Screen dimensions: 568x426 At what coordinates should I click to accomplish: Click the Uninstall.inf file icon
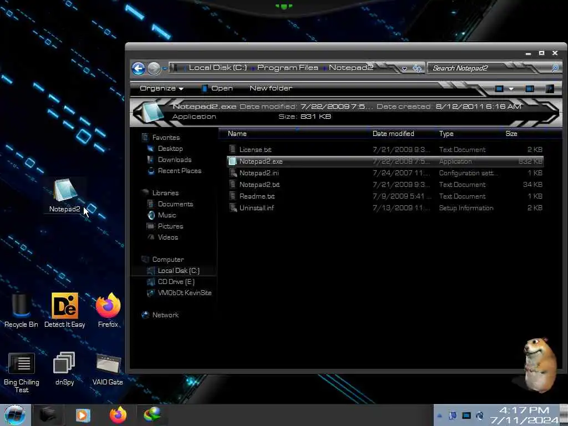coord(233,207)
